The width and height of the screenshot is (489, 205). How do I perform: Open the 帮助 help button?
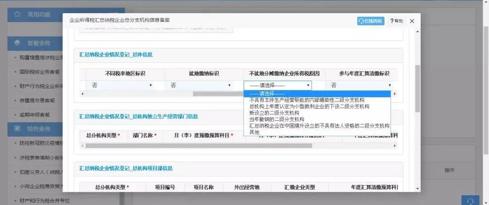pyautogui.click(x=396, y=21)
